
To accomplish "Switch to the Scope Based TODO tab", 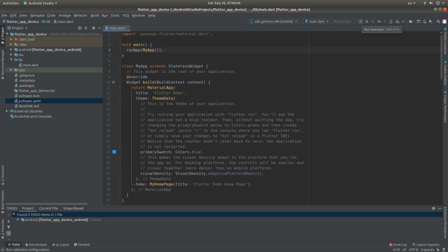I will 73,209.
